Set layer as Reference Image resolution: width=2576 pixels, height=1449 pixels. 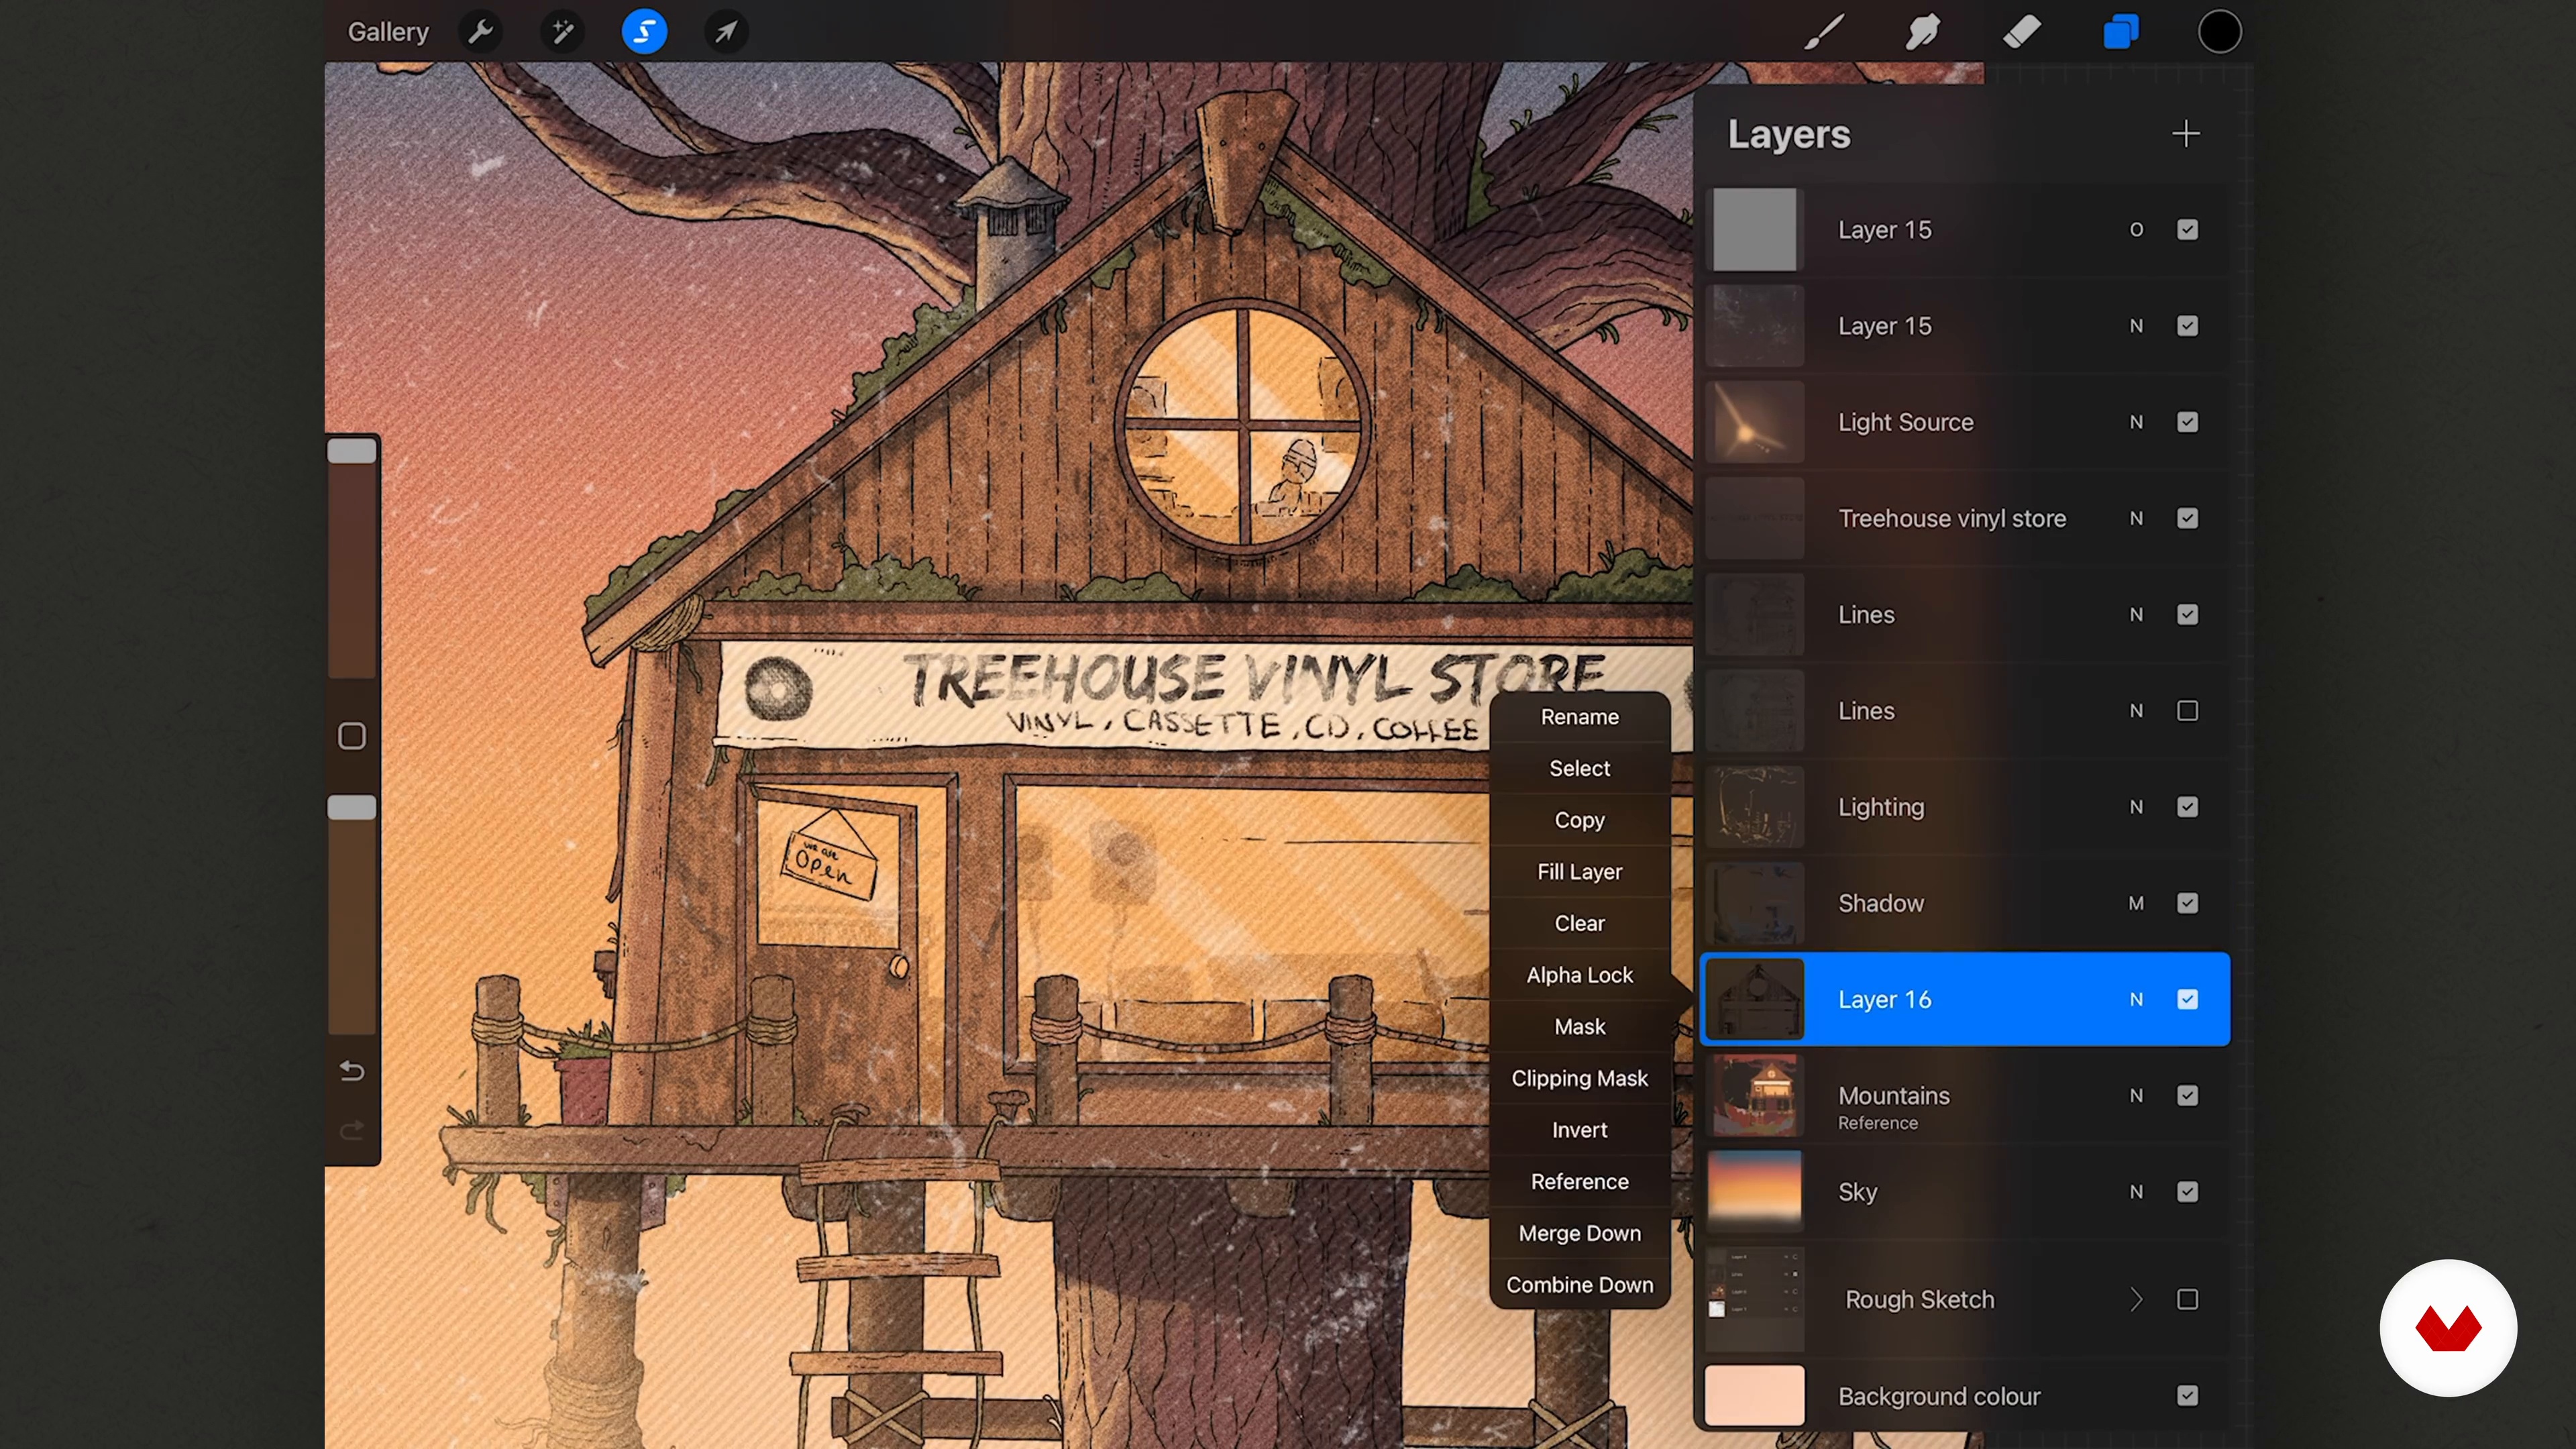click(1580, 1182)
